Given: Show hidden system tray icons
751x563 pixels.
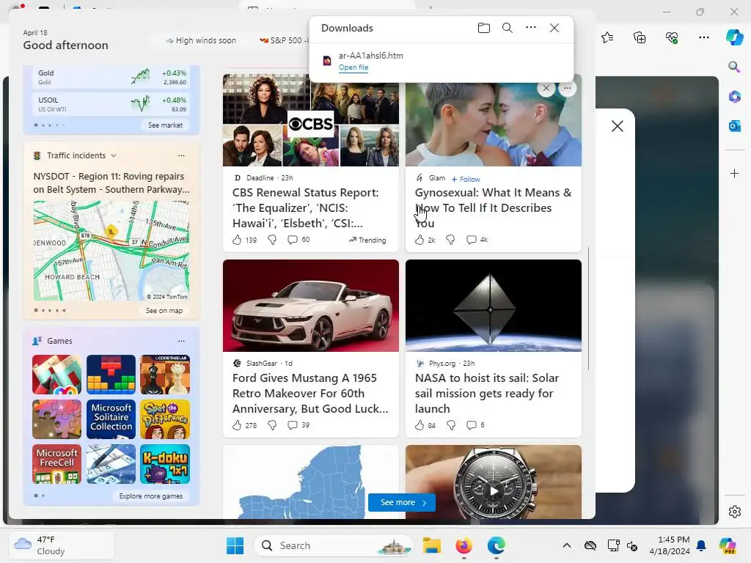Looking at the screenshot, I should 567,545.
